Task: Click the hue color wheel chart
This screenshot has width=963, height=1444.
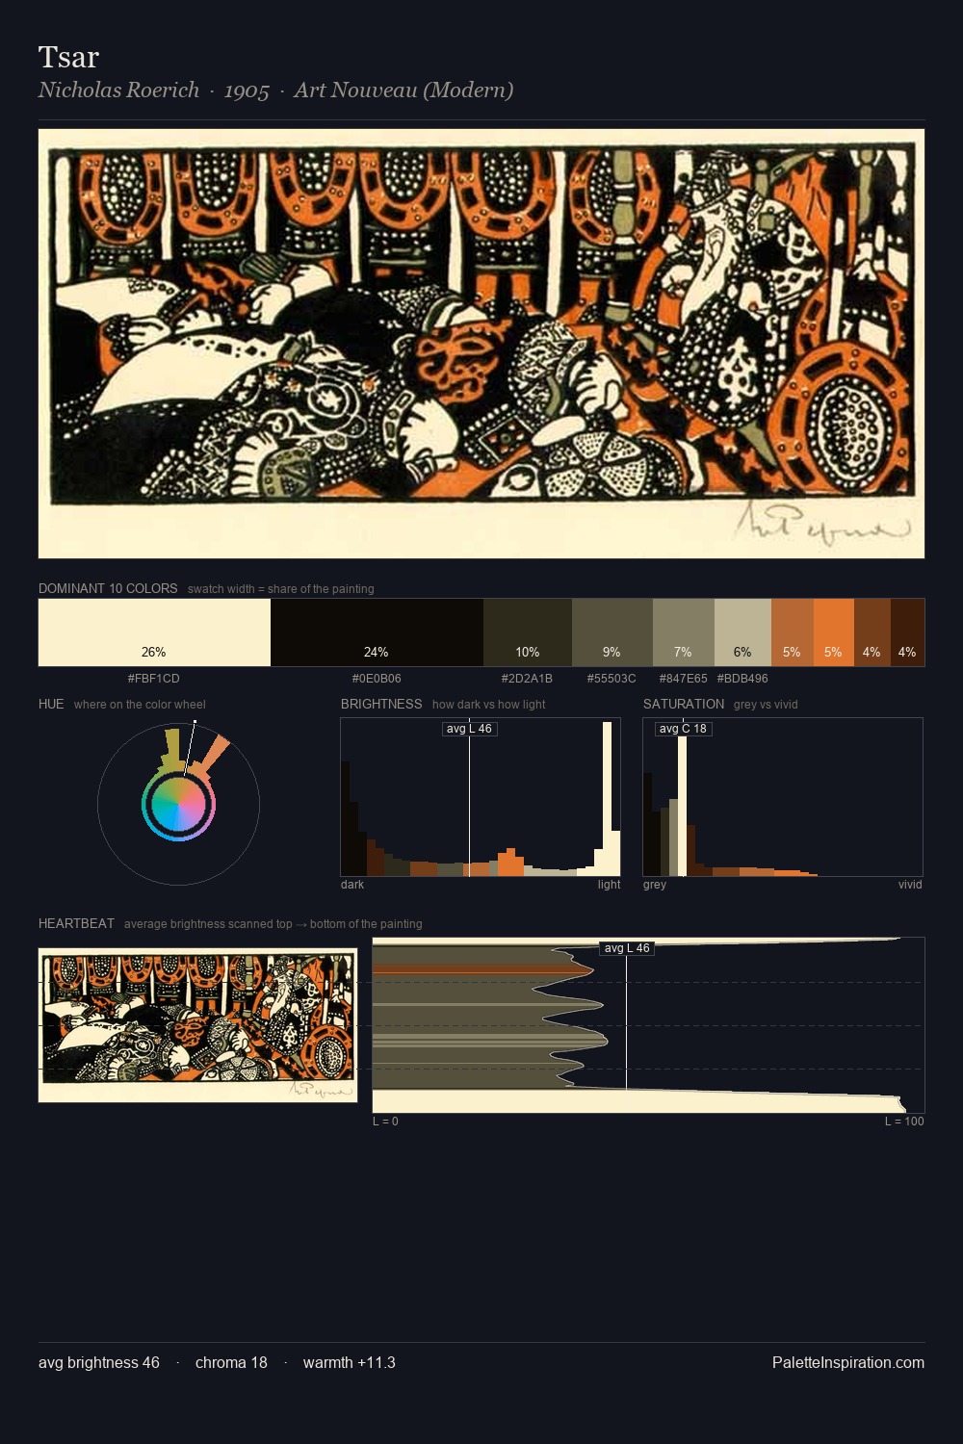Action: [178, 803]
